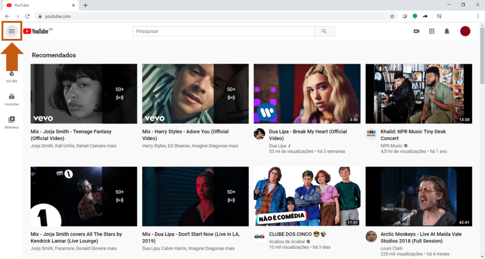Viewport: 485px width, 259px height.
Task: Reload the page
Action: click(x=27, y=17)
